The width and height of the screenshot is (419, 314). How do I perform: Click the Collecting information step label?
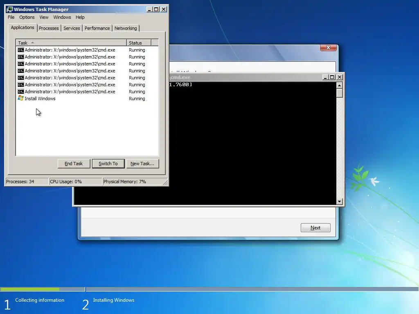40,300
